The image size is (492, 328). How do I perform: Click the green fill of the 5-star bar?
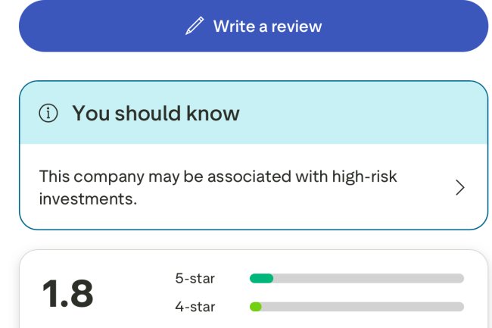pos(261,279)
